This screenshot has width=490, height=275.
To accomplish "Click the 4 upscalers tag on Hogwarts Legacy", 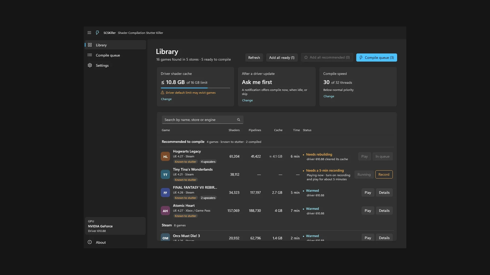I will coord(208,162).
